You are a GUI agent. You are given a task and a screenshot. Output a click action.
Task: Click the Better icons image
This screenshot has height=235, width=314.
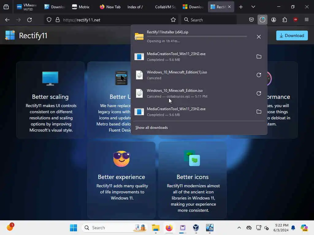192,158
